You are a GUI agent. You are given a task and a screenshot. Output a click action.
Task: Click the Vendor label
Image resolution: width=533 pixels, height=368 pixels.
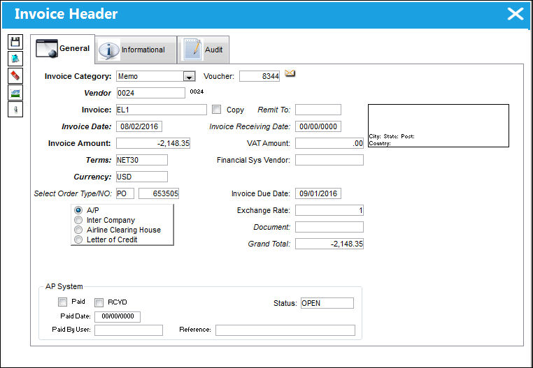pos(97,93)
